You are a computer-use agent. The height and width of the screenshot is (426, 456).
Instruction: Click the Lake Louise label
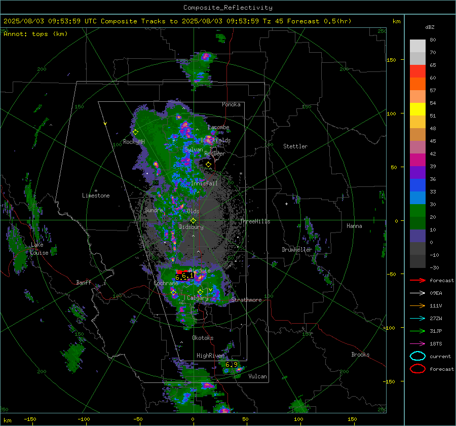pyautogui.click(x=39, y=249)
